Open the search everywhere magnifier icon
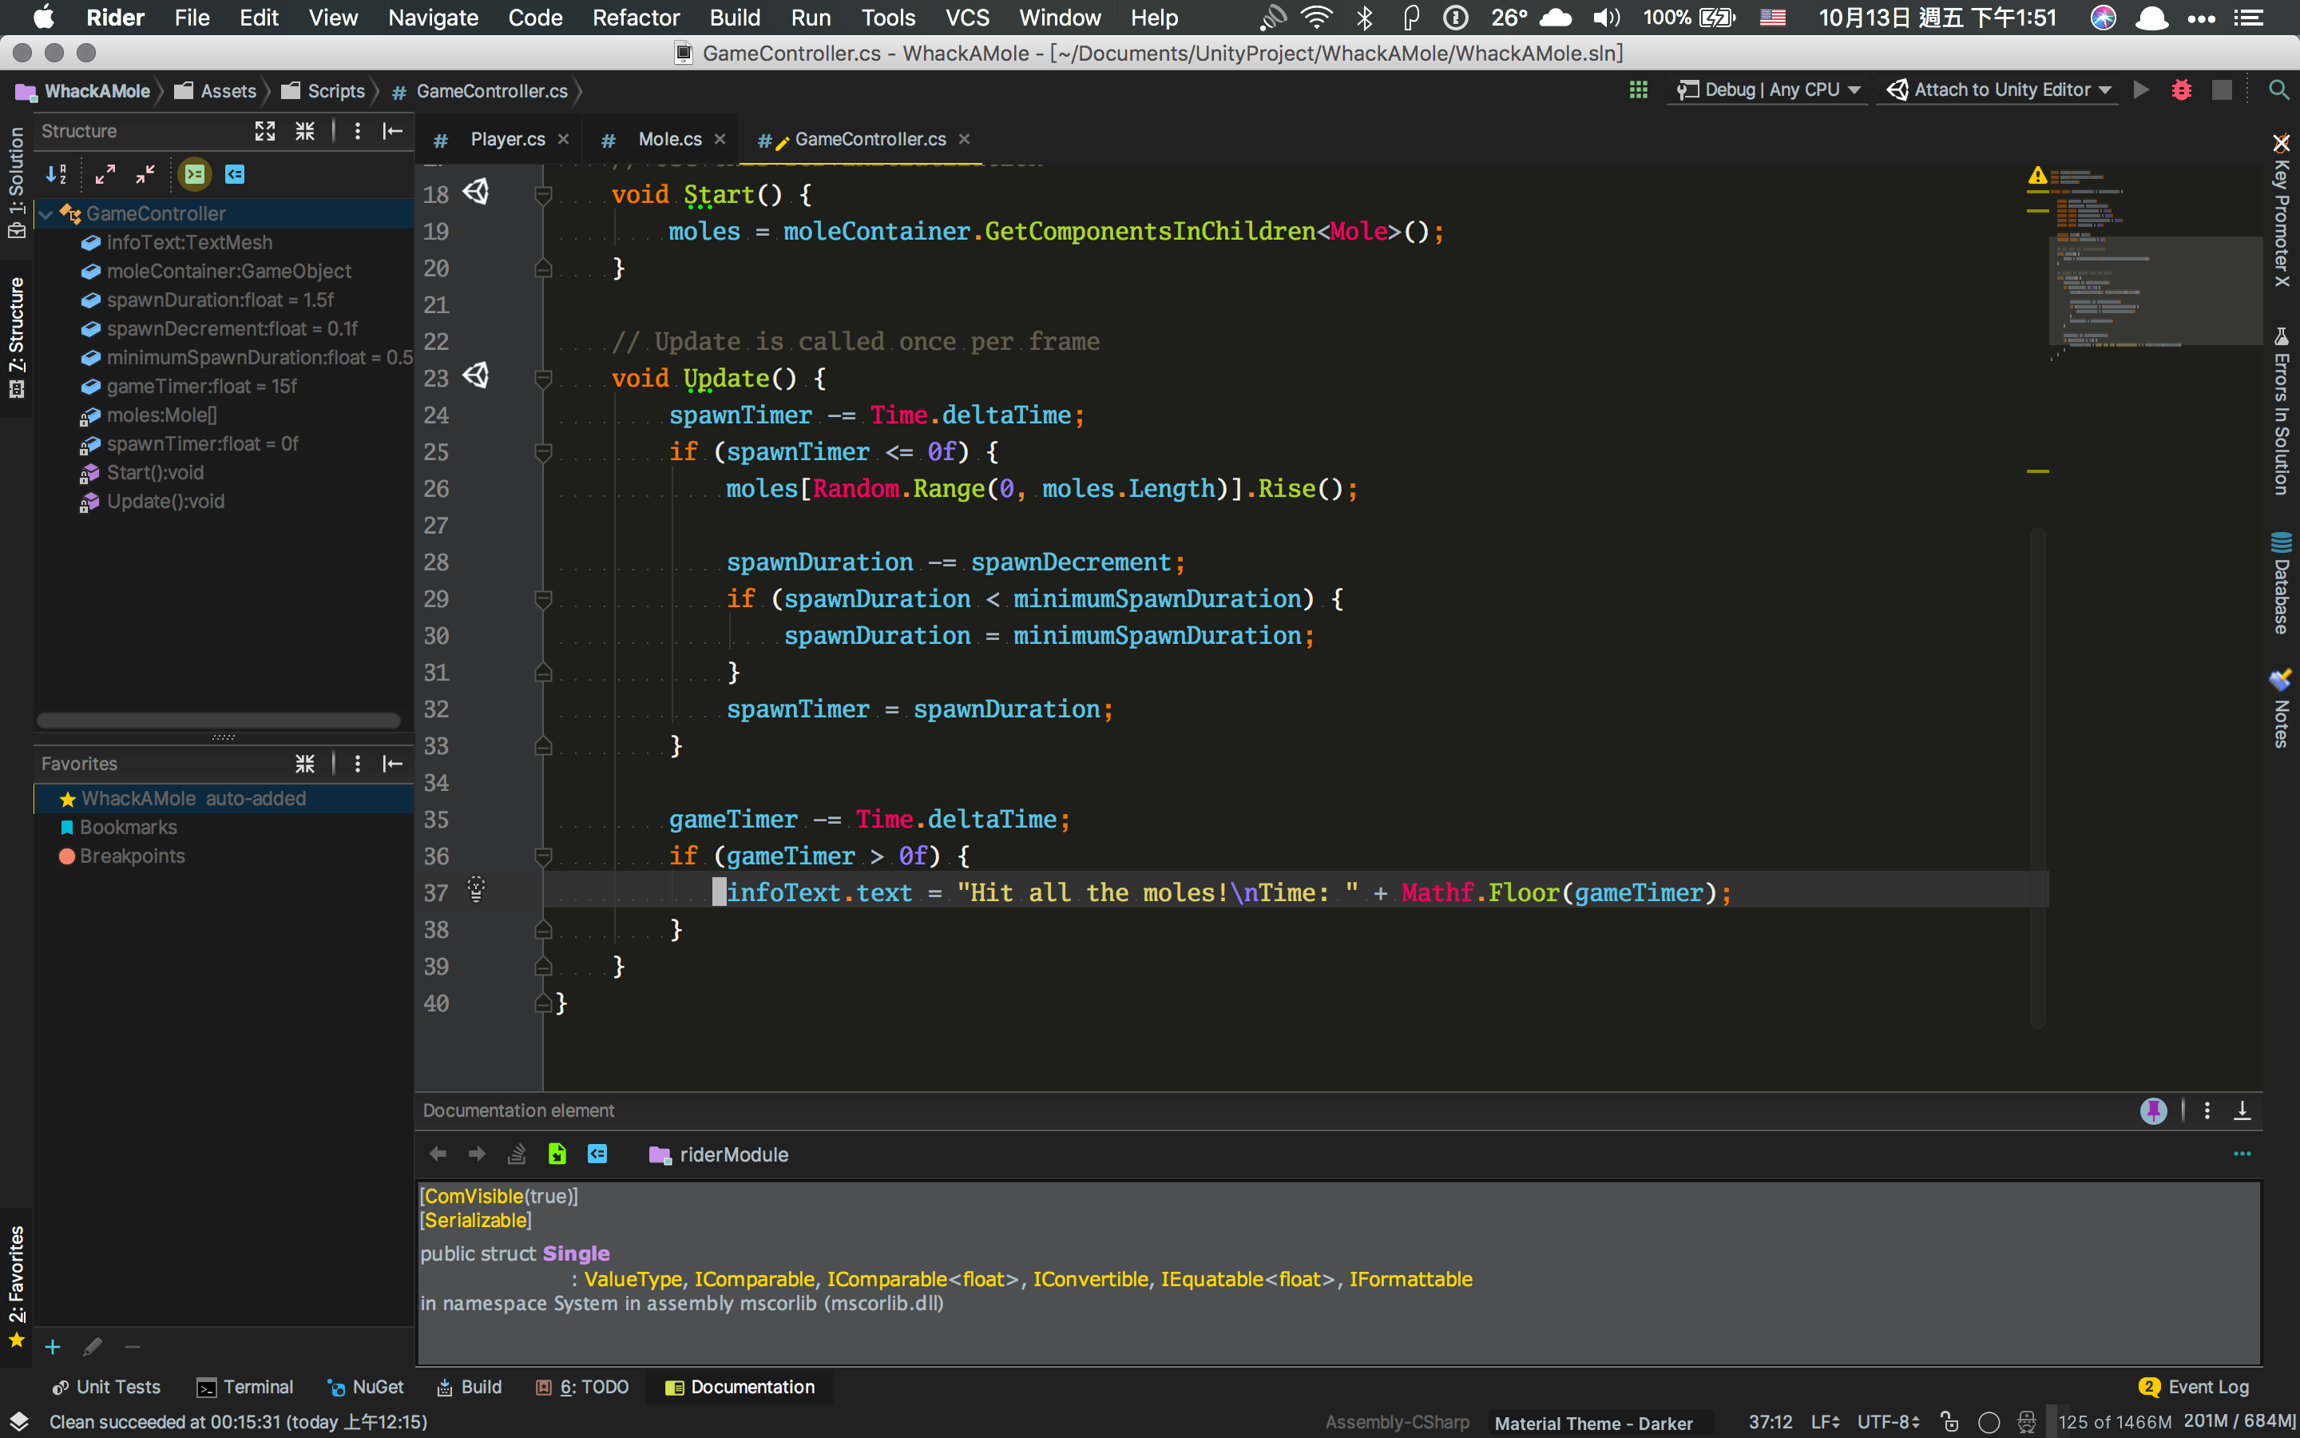2300x1438 pixels. tap(2278, 90)
